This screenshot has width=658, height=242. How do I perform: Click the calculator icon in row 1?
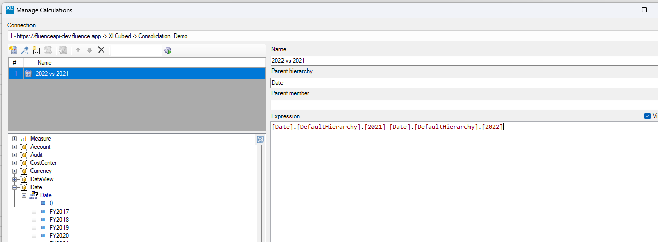(x=28, y=74)
